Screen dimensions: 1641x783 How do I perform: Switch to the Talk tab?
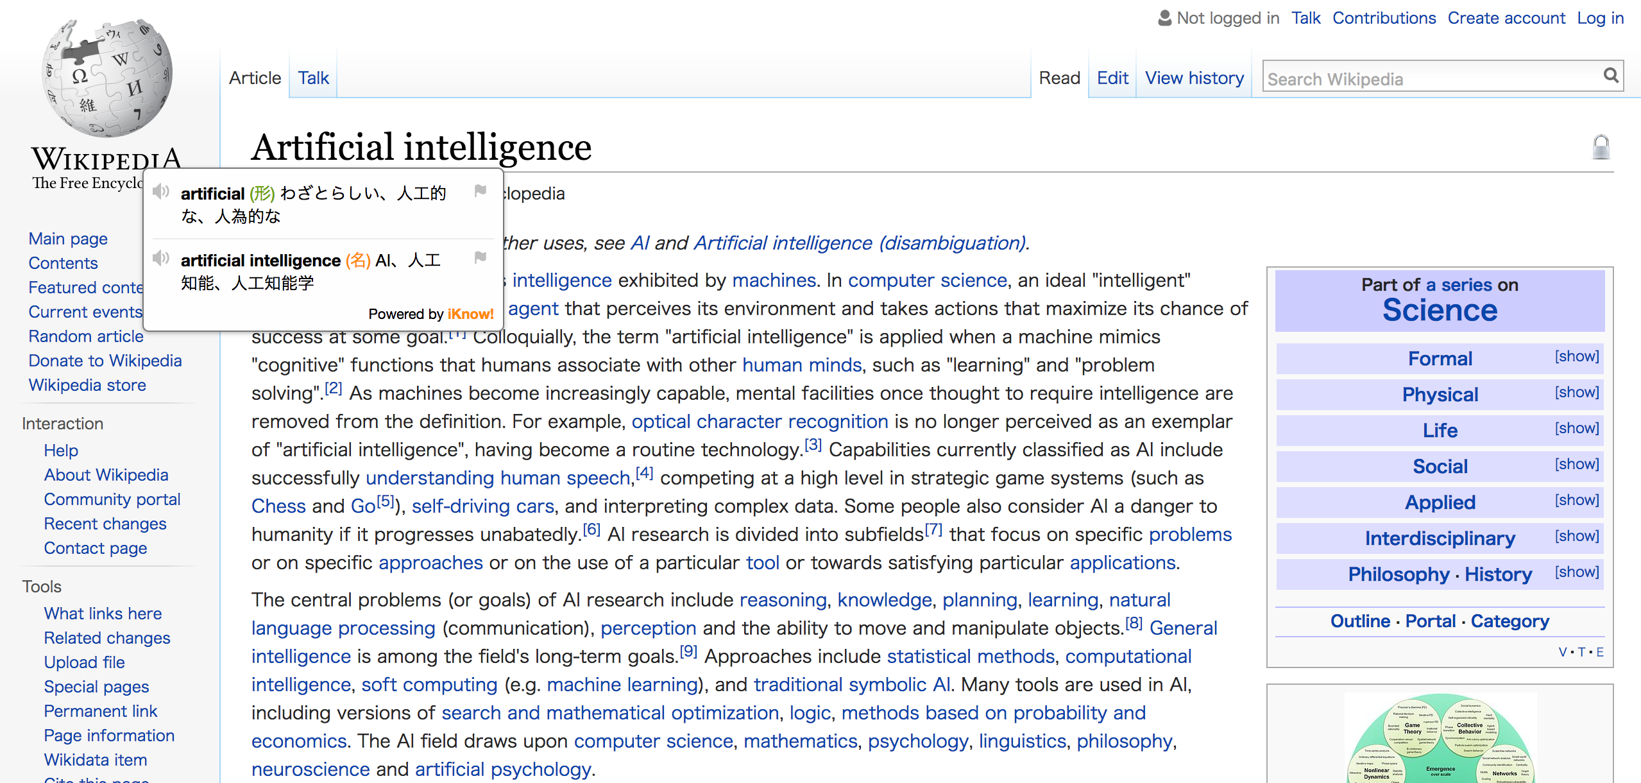point(313,78)
